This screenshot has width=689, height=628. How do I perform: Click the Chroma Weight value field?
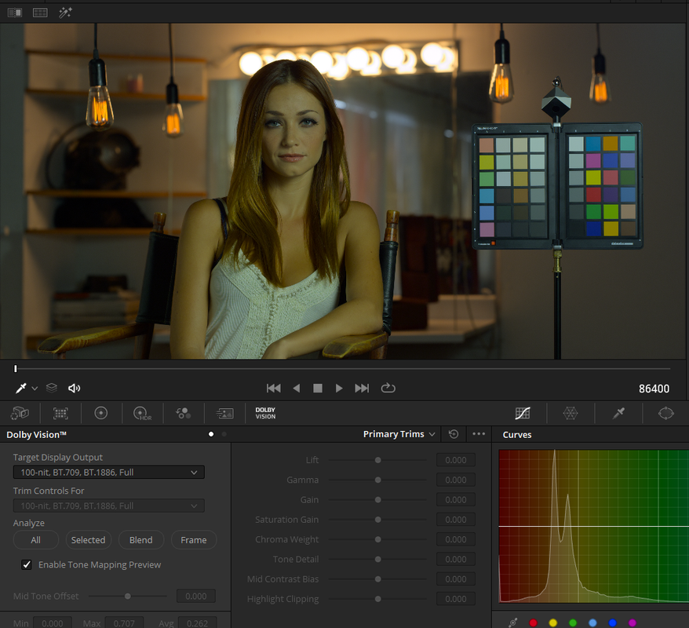click(x=456, y=539)
